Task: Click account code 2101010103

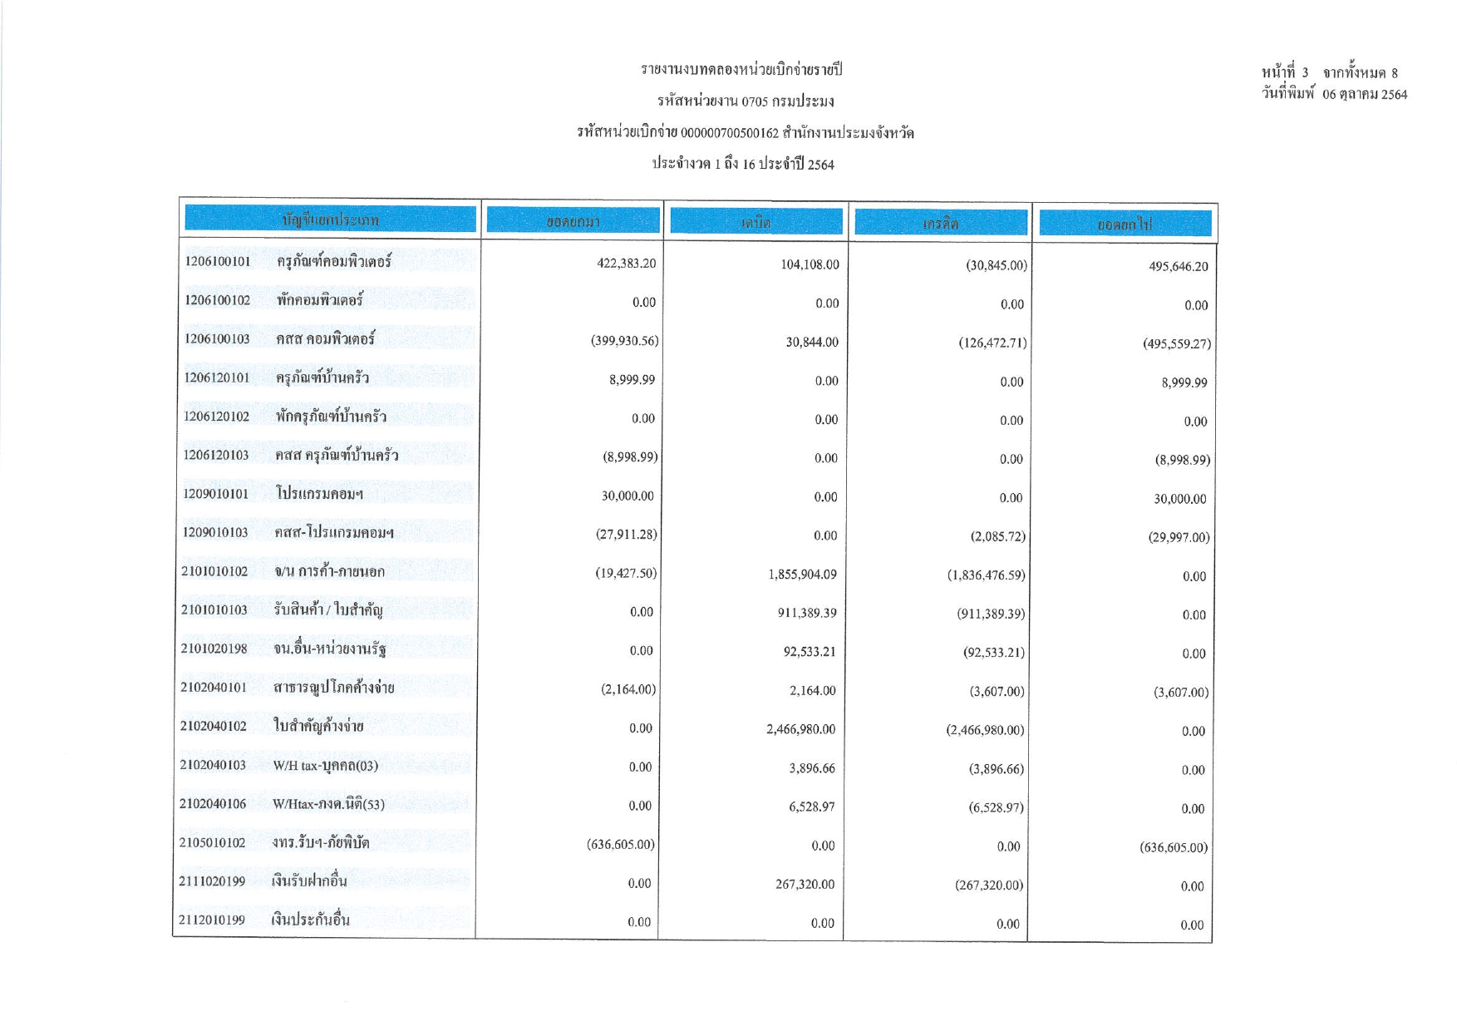Action: click(x=214, y=609)
